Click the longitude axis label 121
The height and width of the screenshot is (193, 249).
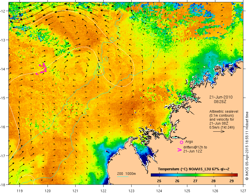pyautogui.click(x=76, y=191)
